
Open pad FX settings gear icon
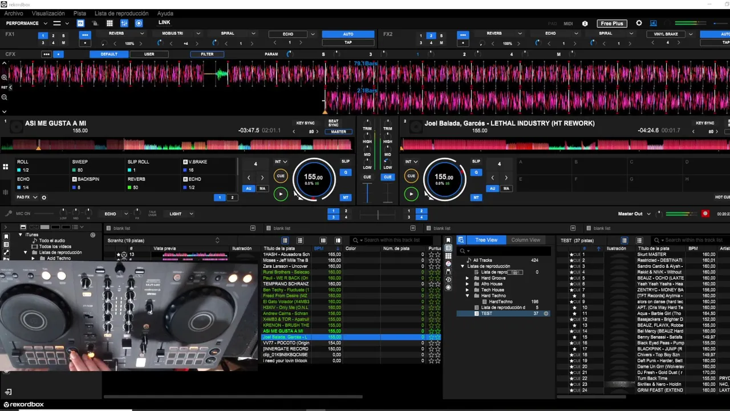coord(44,198)
